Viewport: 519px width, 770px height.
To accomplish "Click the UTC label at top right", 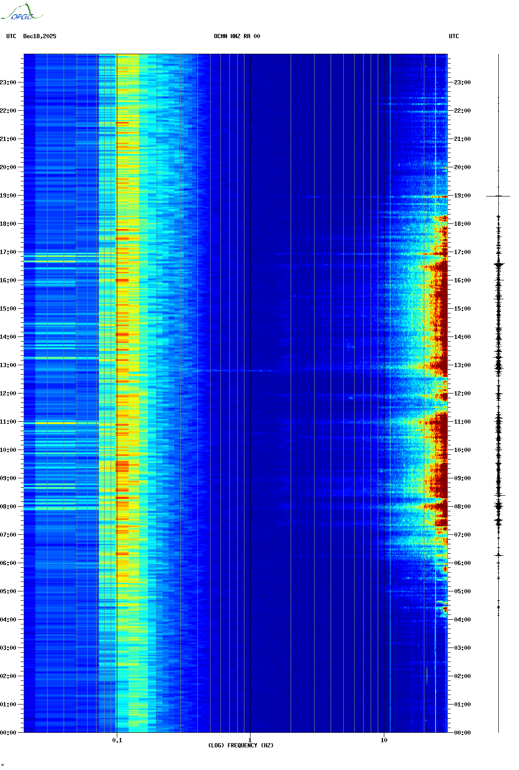I will (x=454, y=36).
